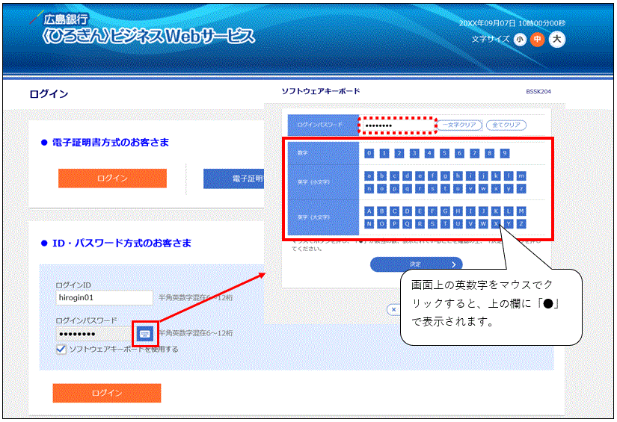This screenshot has width=617, height=422.
Task: Click the digit 7 key
Action: (475, 153)
